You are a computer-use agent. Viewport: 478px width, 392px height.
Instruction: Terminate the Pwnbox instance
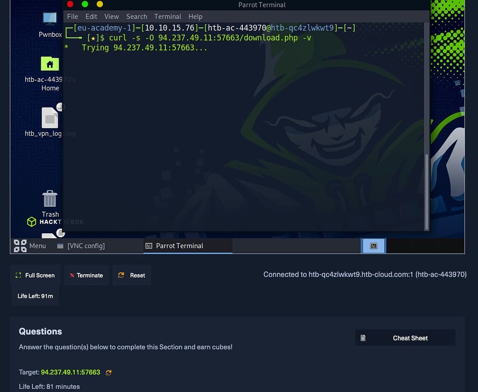pos(86,275)
